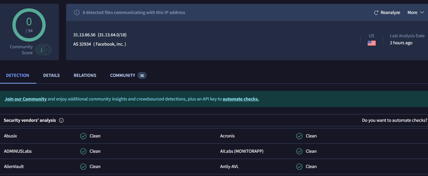Click the 'automate checks.' link in banner
The image size is (428, 176).
coord(241,99)
